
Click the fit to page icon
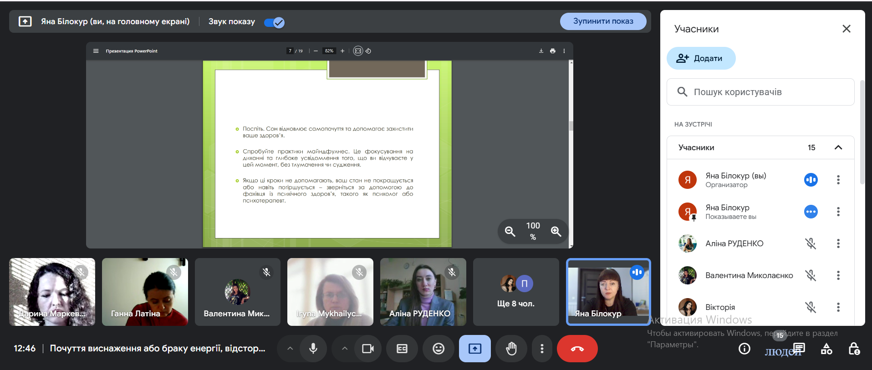pos(358,51)
